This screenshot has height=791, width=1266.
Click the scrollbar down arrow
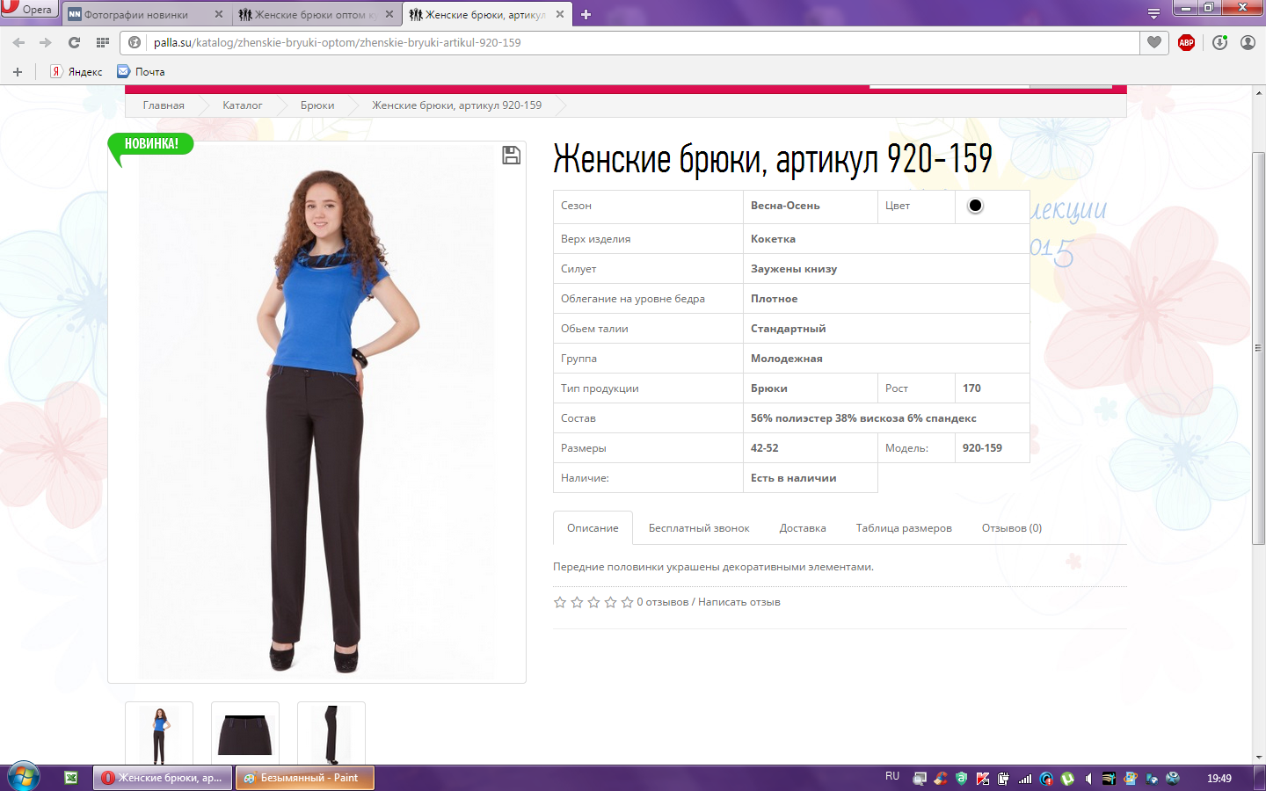click(x=1258, y=757)
